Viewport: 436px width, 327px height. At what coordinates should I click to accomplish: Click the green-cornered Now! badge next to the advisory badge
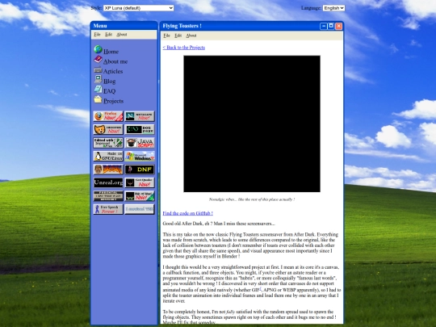(x=140, y=196)
